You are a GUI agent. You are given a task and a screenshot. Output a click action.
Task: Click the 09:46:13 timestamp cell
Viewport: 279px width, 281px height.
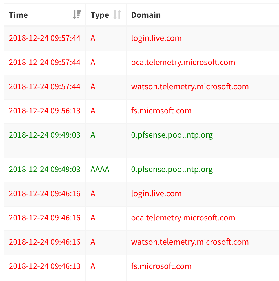tap(45, 266)
